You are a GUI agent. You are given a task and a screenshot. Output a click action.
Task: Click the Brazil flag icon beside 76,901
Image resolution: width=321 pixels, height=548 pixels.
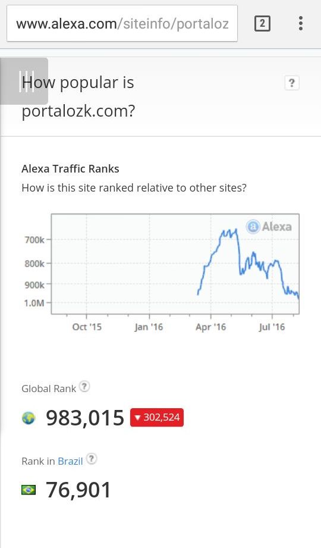click(x=29, y=490)
